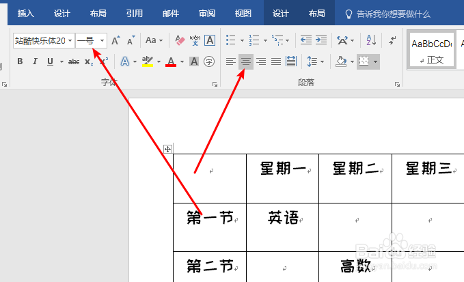
Task: Open the 引用 tab
Action: 135,14
